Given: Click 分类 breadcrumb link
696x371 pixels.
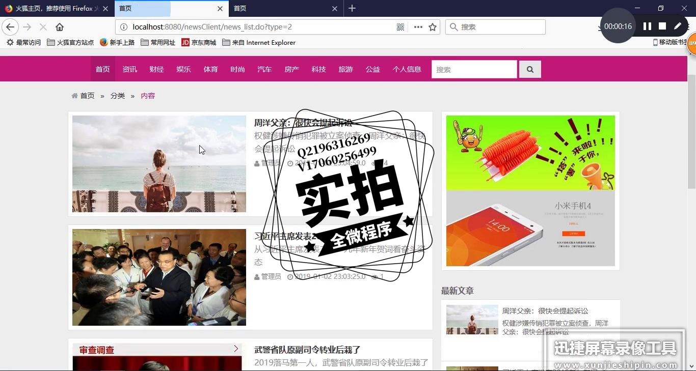Looking at the screenshot, I should (118, 96).
